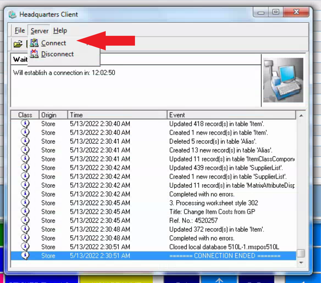The width and height of the screenshot is (321, 283).
Task: Click info icon of 'Ref. No.: 4520257' row
Action: 25,221
